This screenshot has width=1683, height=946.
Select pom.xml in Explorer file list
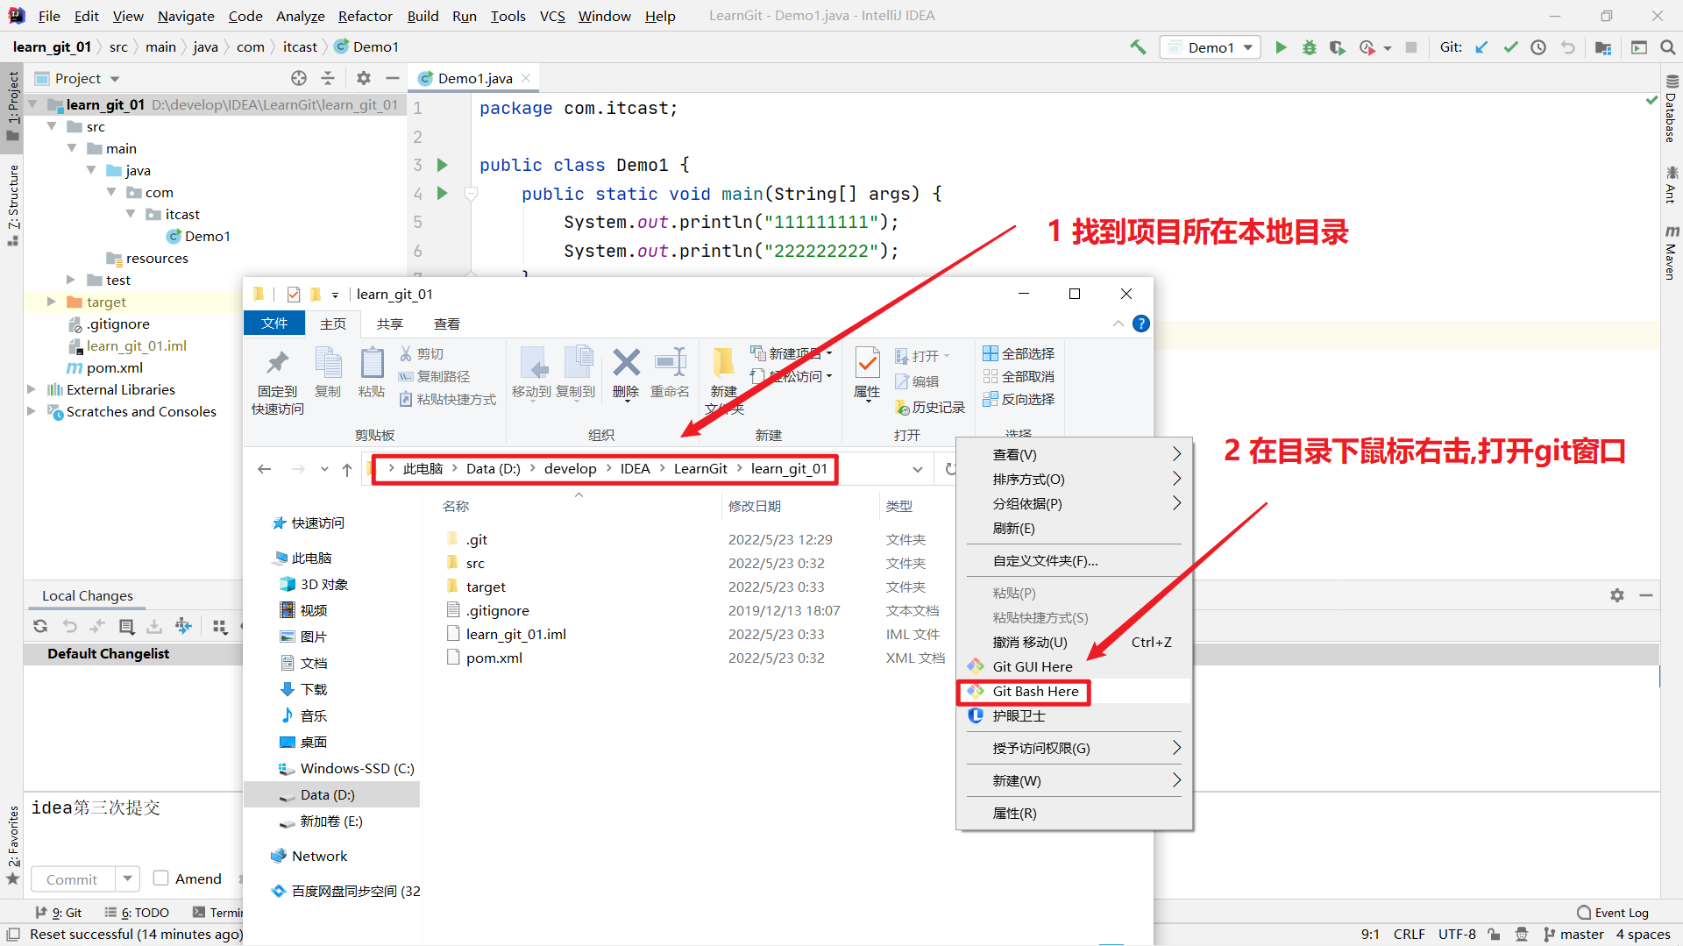[494, 658]
